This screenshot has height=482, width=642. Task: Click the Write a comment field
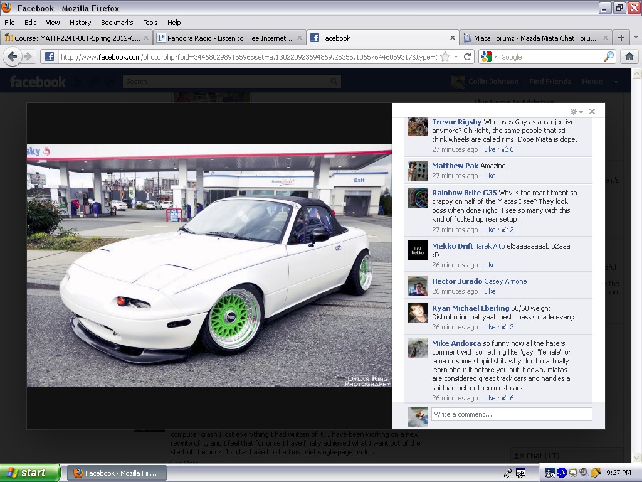tap(511, 414)
